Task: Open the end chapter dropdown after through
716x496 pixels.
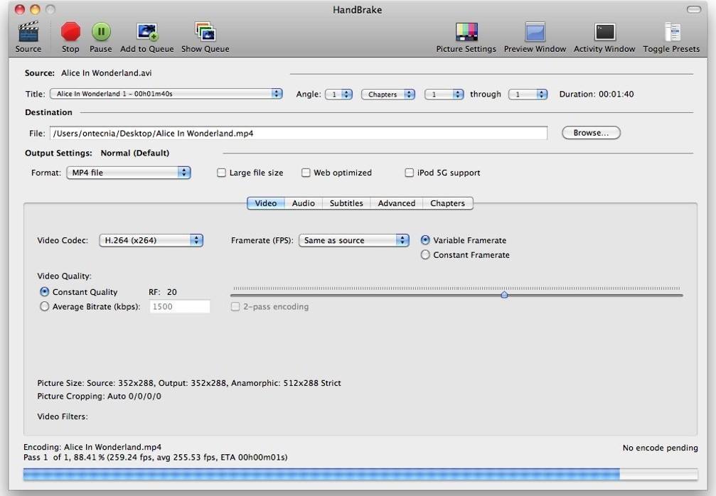Action: click(x=528, y=94)
